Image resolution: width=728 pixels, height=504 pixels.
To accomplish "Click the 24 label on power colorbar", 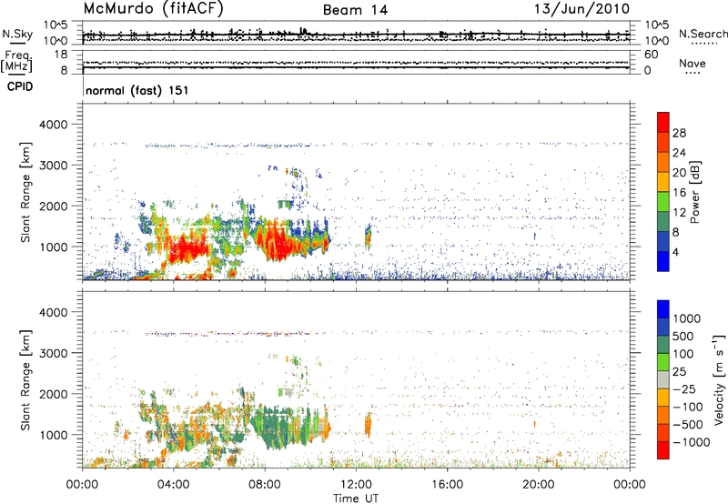I will [x=679, y=153].
